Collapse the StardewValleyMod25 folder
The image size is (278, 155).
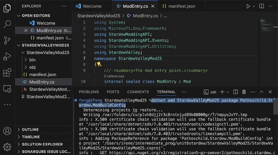[x=43, y=52]
